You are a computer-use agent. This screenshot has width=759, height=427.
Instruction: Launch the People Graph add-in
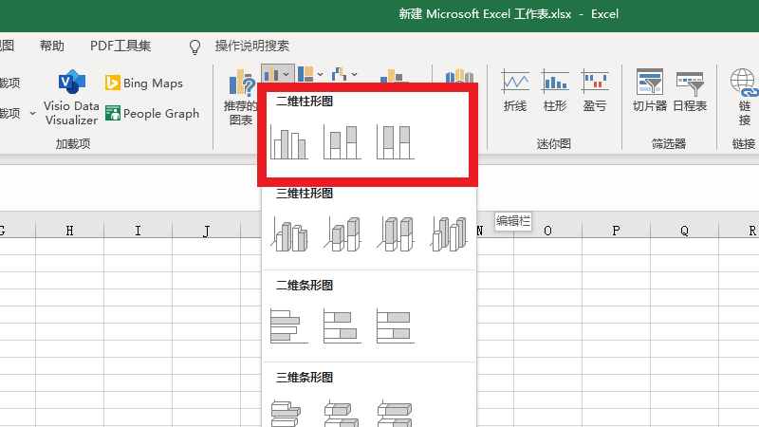pos(152,113)
